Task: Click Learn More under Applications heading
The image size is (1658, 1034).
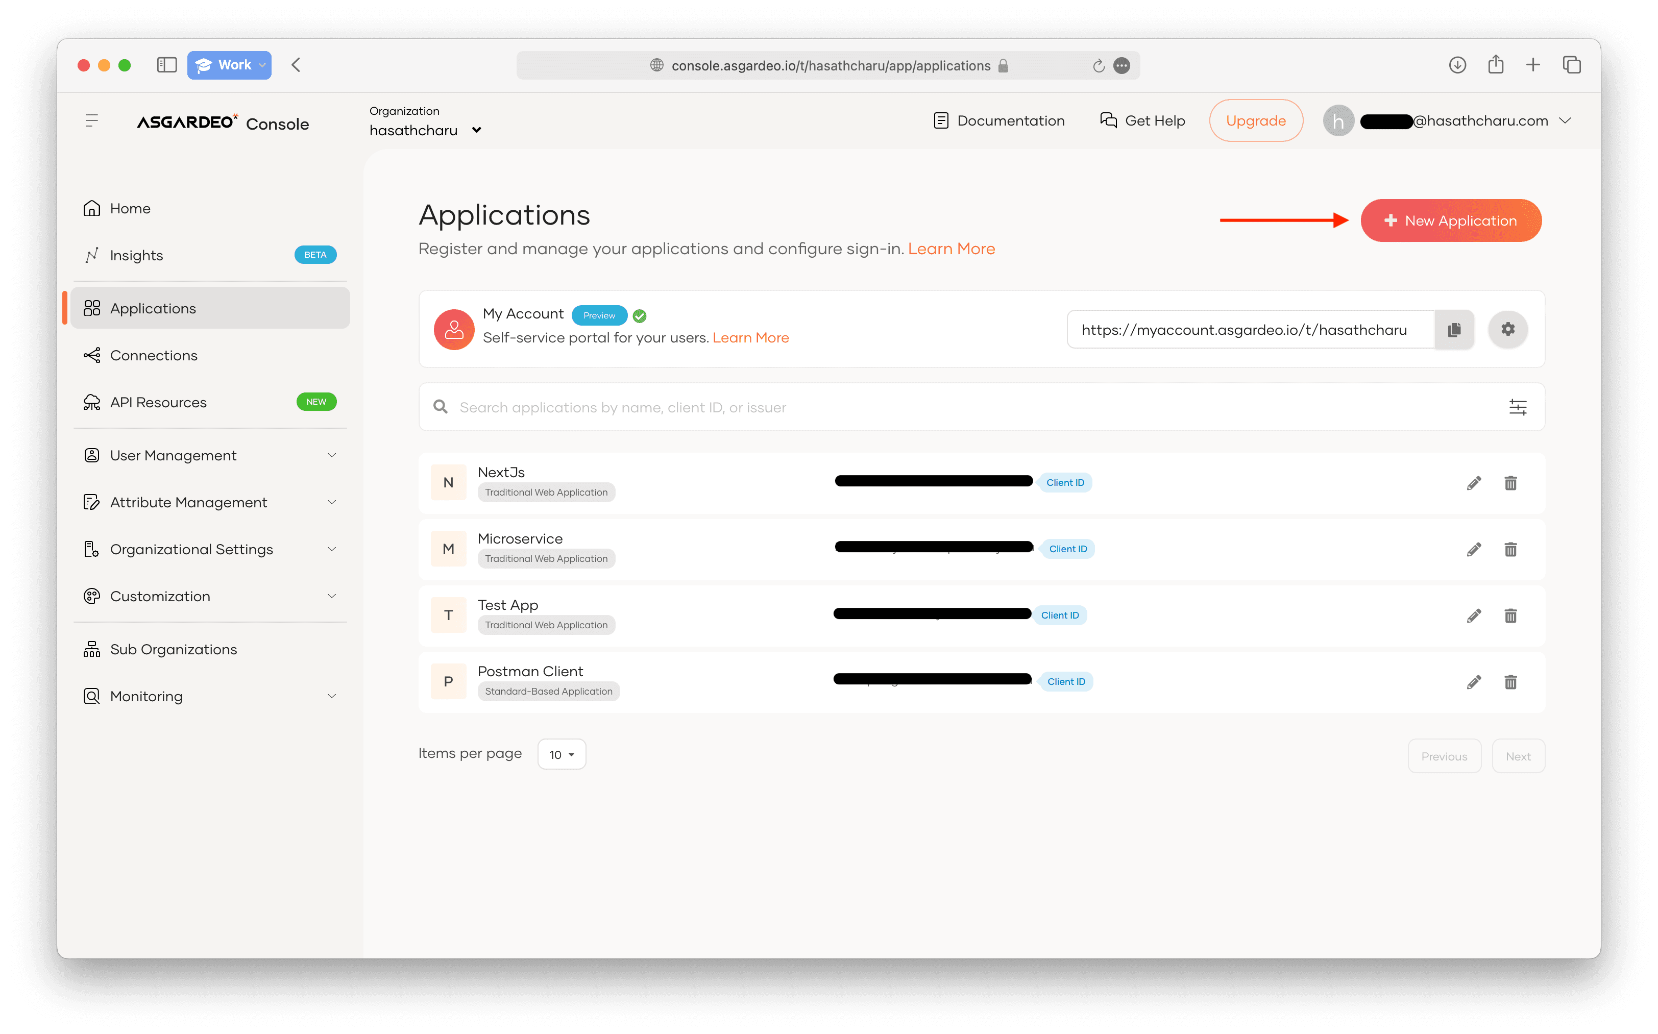Action: 952,249
